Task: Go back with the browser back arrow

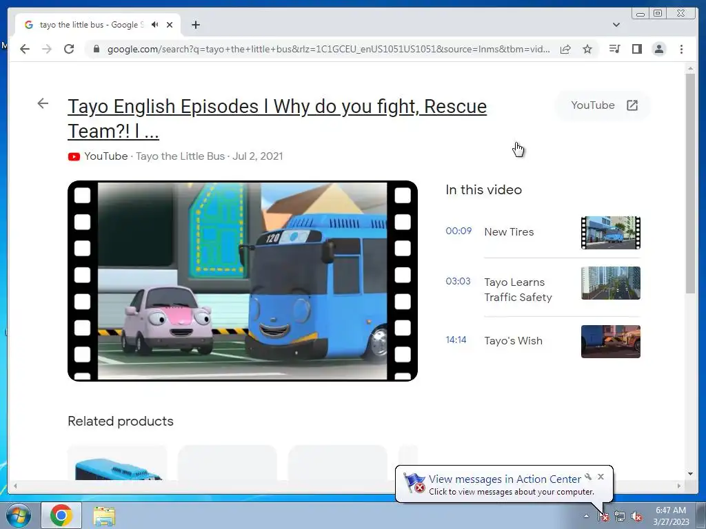Action: pyautogui.click(x=25, y=49)
